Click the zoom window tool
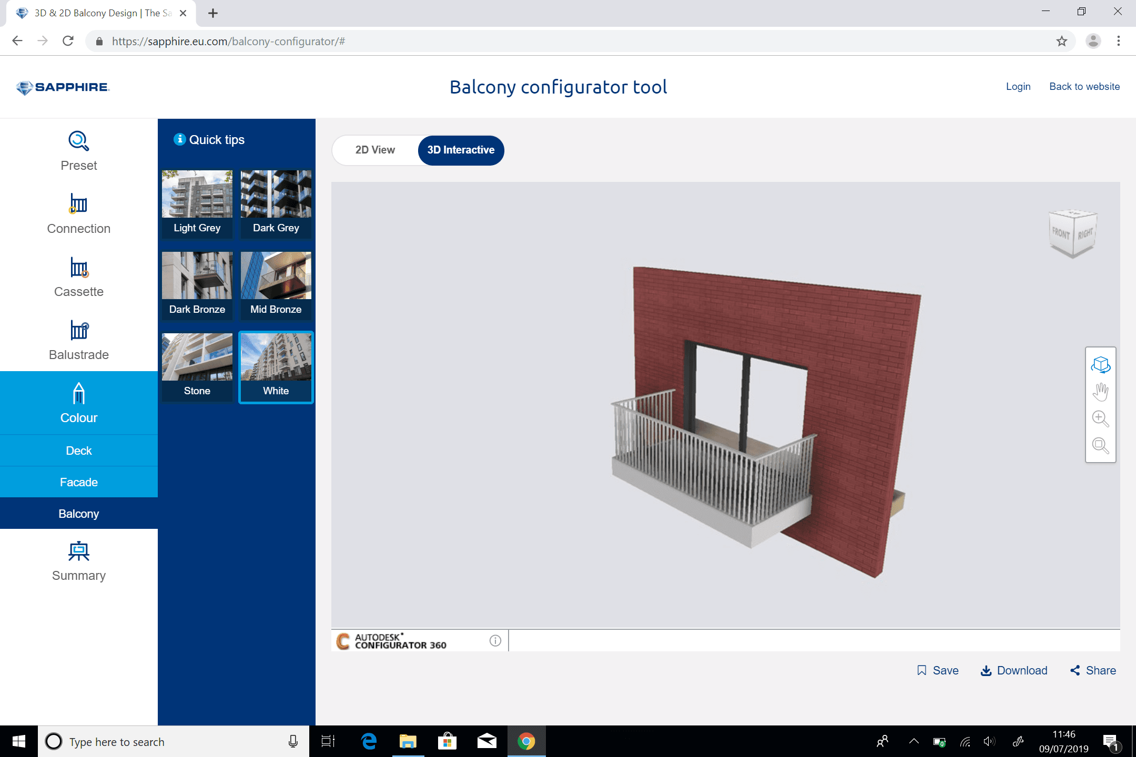This screenshot has height=757, width=1136. pyautogui.click(x=1100, y=446)
